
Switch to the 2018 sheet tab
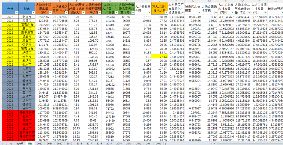(x=79, y=144)
